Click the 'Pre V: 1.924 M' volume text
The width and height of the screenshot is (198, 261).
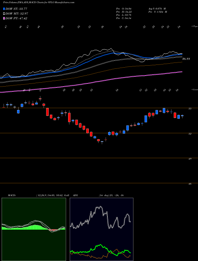[158, 12]
